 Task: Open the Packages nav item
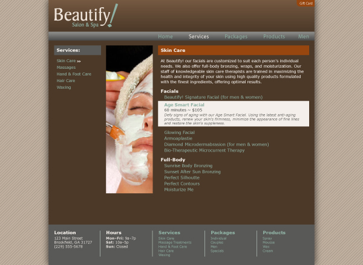click(x=236, y=36)
